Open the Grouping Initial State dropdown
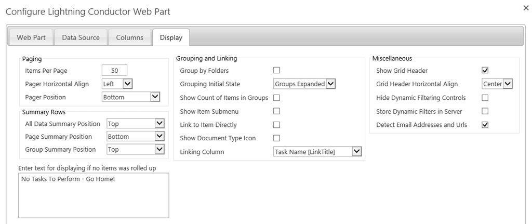This screenshot has height=224, width=532. [x=304, y=84]
